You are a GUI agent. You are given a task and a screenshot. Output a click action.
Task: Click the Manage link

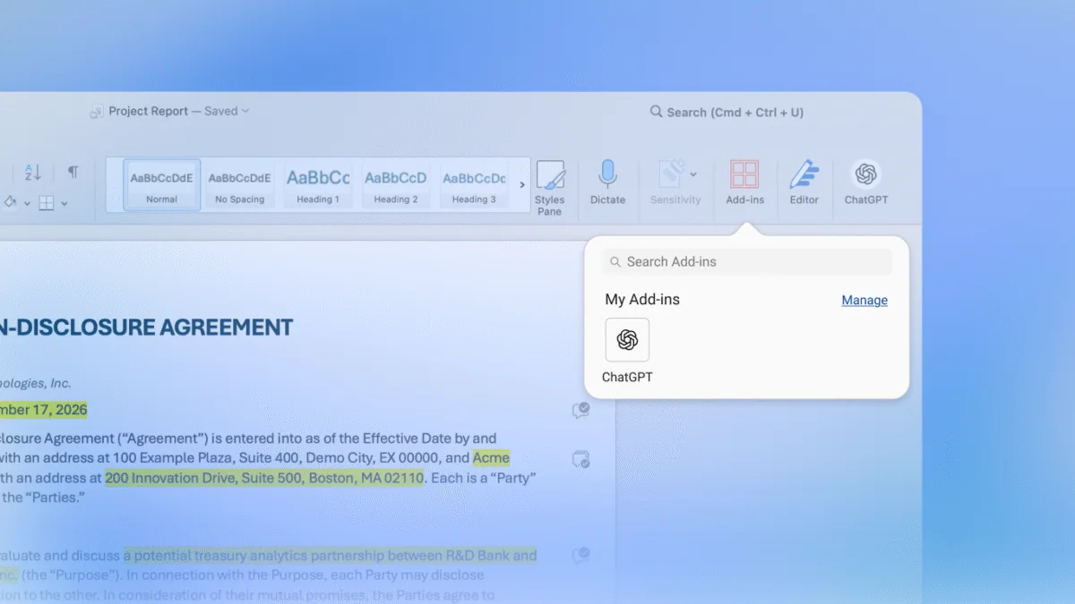(864, 301)
